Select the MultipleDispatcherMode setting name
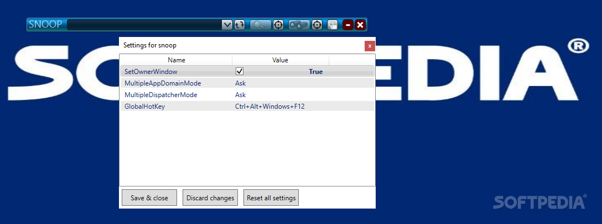Image resolution: width=602 pixels, height=224 pixels. 161,94
